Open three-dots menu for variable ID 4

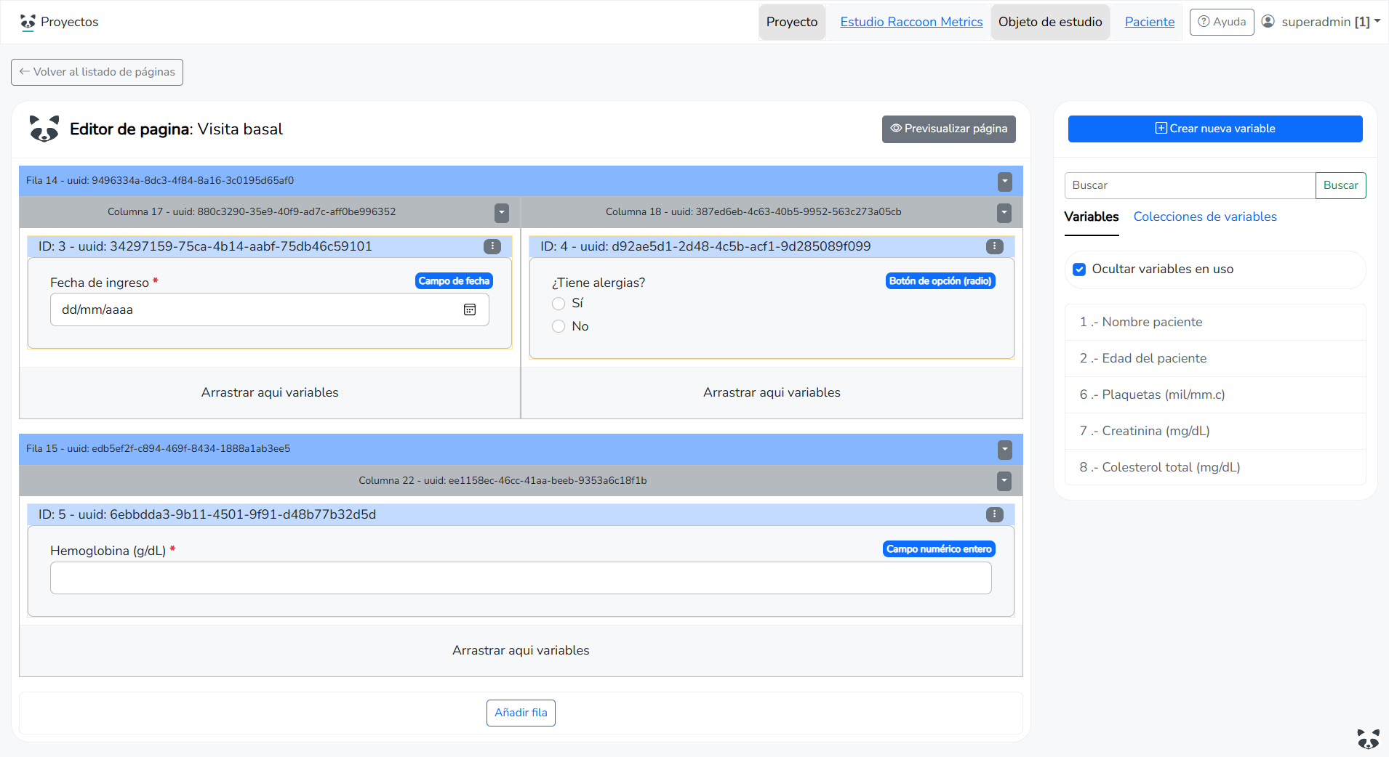click(995, 246)
